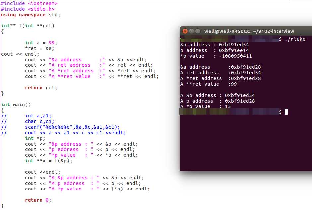
Task: Close the terminal window with the red button
Action: click(185, 31)
